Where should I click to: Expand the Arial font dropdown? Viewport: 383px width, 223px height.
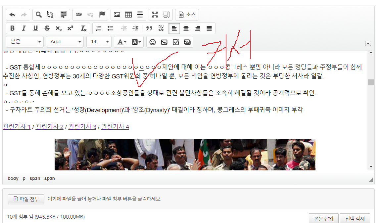point(65,42)
